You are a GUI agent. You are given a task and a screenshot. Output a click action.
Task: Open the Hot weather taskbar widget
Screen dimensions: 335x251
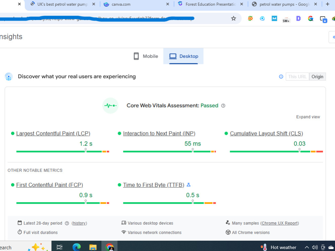point(278,247)
